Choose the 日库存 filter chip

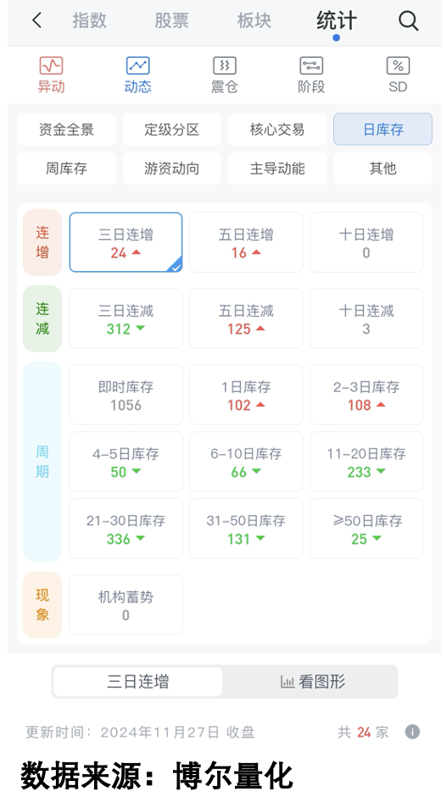382,130
